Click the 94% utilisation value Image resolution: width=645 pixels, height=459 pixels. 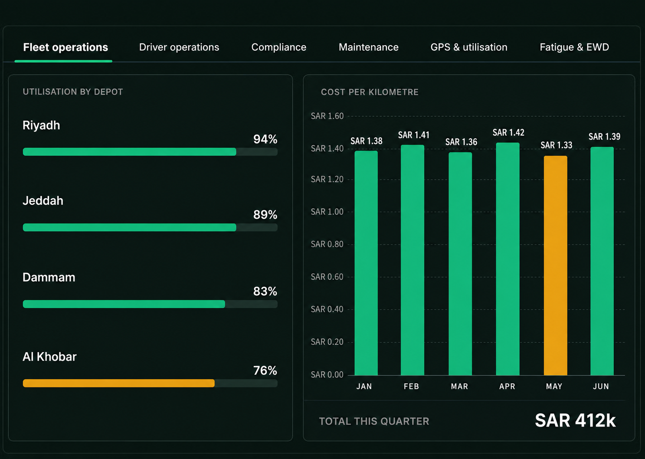click(265, 139)
